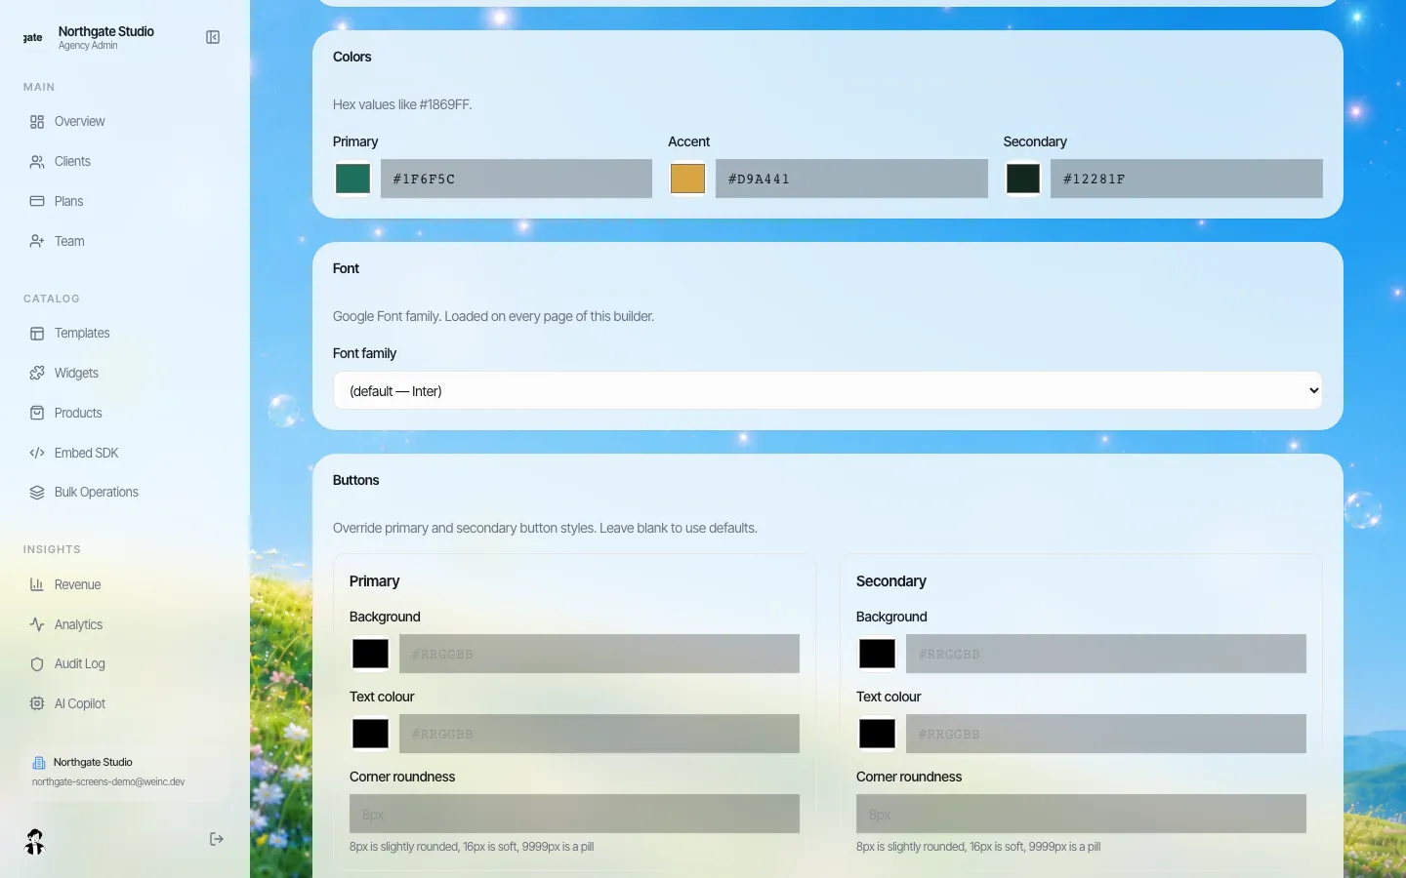Screen dimensions: 1406x878
Task: Click the Primary hex field #1F6F5C
Action: (517, 179)
